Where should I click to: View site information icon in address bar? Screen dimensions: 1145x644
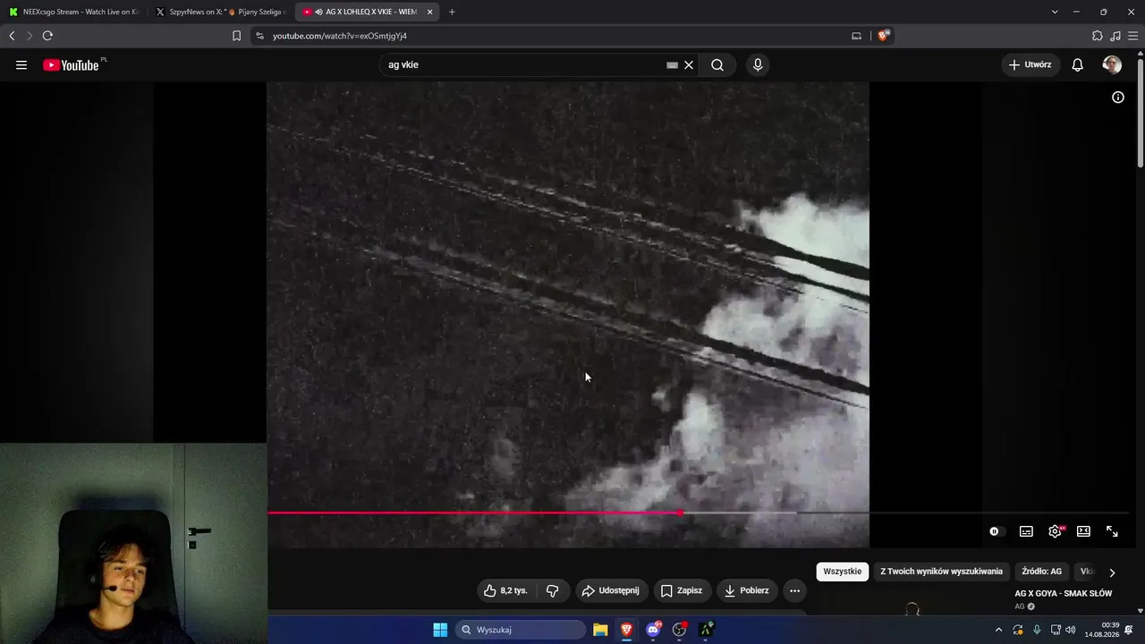point(259,36)
